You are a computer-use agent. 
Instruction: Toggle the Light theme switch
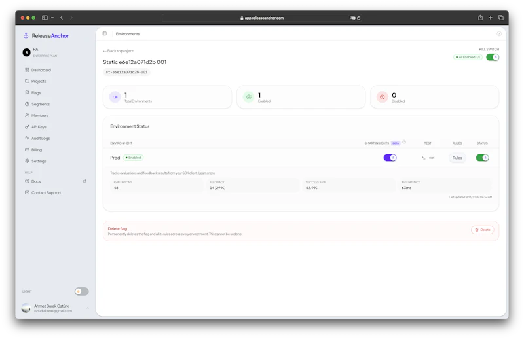81,291
